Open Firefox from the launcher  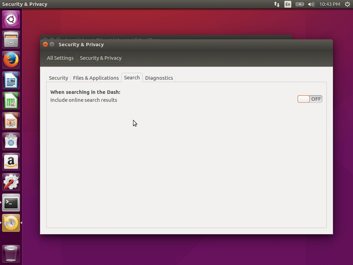click(x=11, y=60)
